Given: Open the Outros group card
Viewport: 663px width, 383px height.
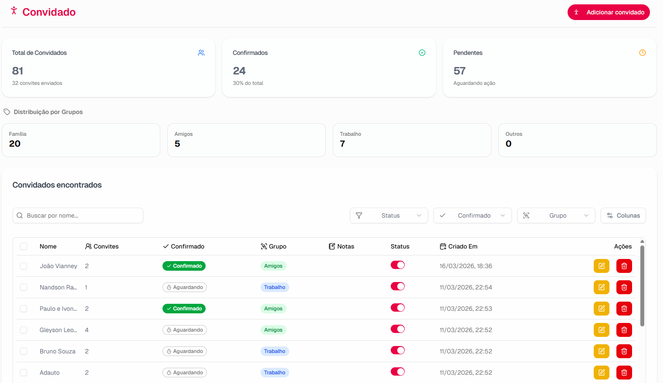Looking at the screenshot, I should (578, 140).
